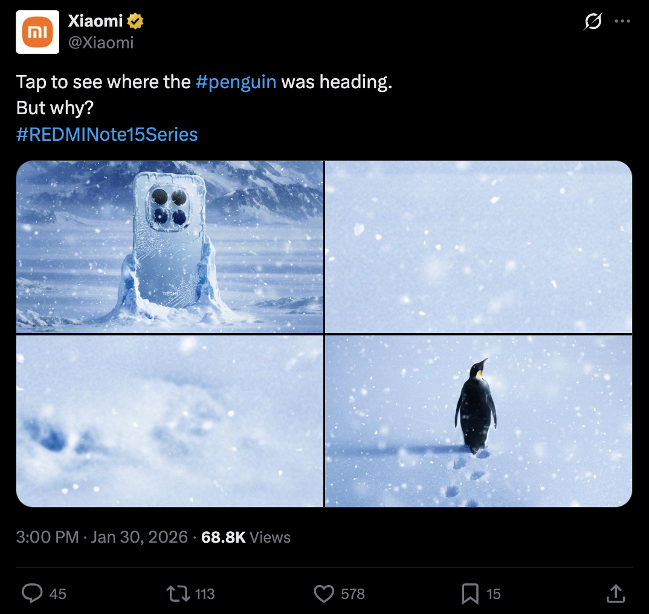The width and height of the screenshot is (649, 614).
Task: Open the repost options menu
Action: 177,593
